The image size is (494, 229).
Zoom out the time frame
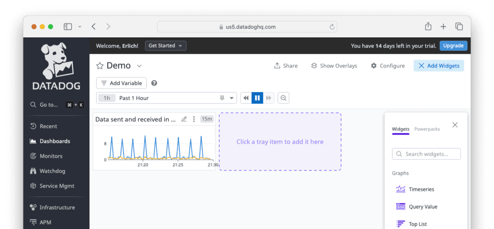283,98
